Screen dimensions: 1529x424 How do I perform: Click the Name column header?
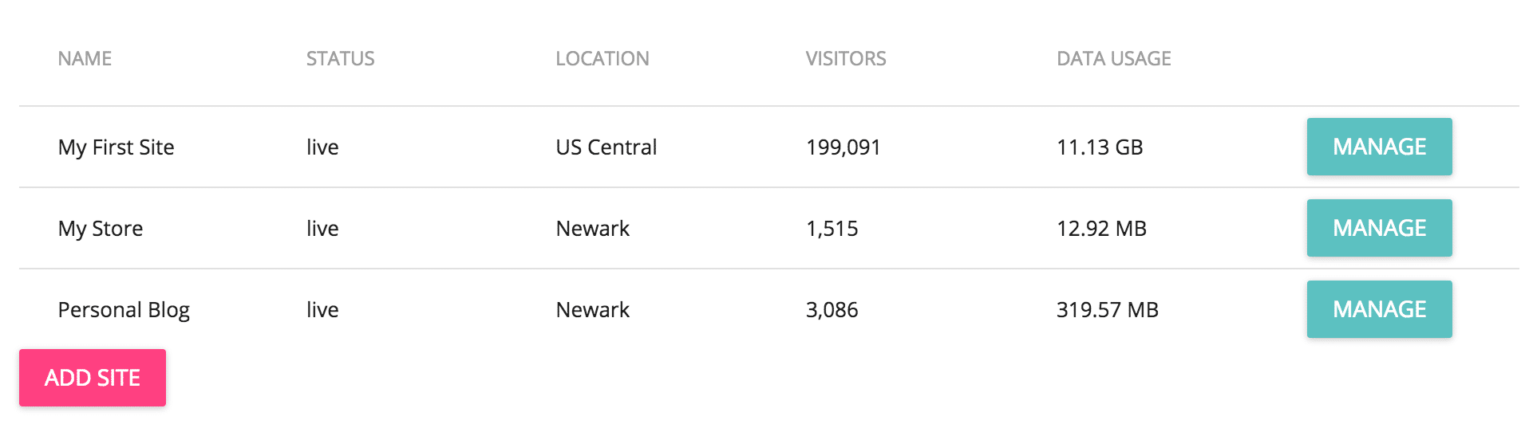pyautogui.click(x=85, y=59)
